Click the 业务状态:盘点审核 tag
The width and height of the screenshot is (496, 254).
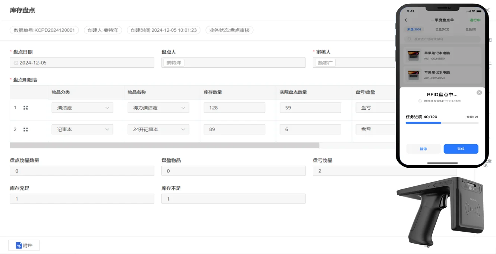click(x=229, y=30)
